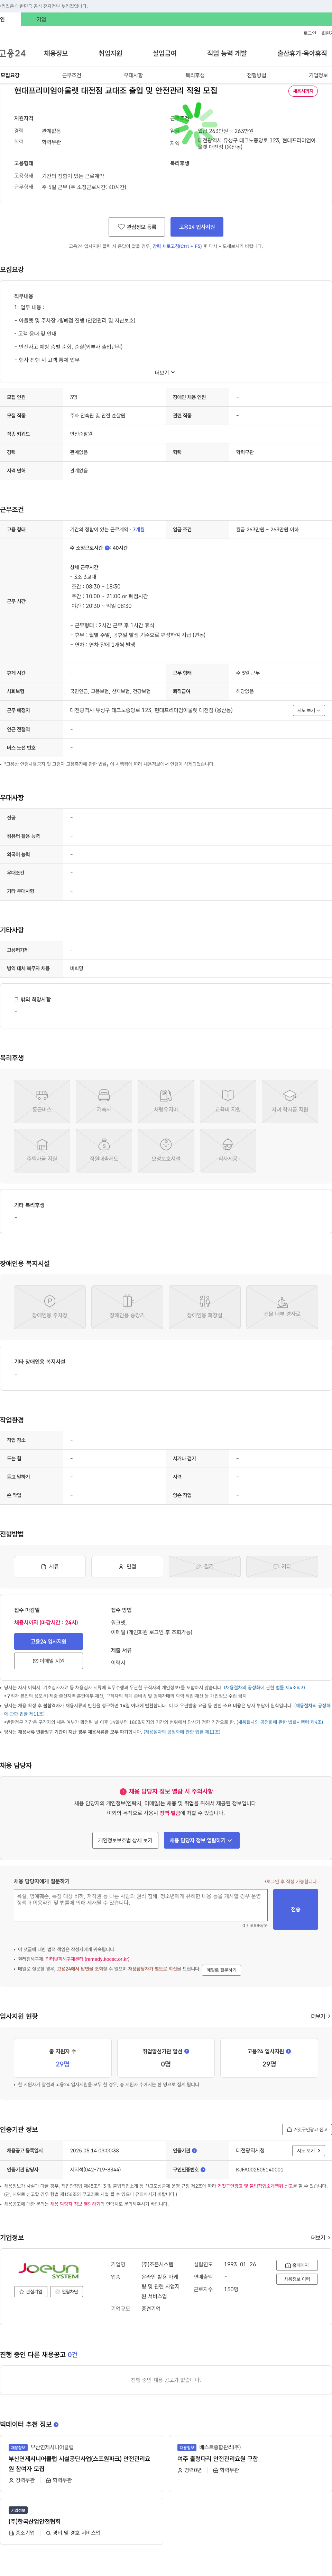Click the 기숙사 benefit icon
The width and height of the screenshot is (332, 2576).
point(104,1101)
